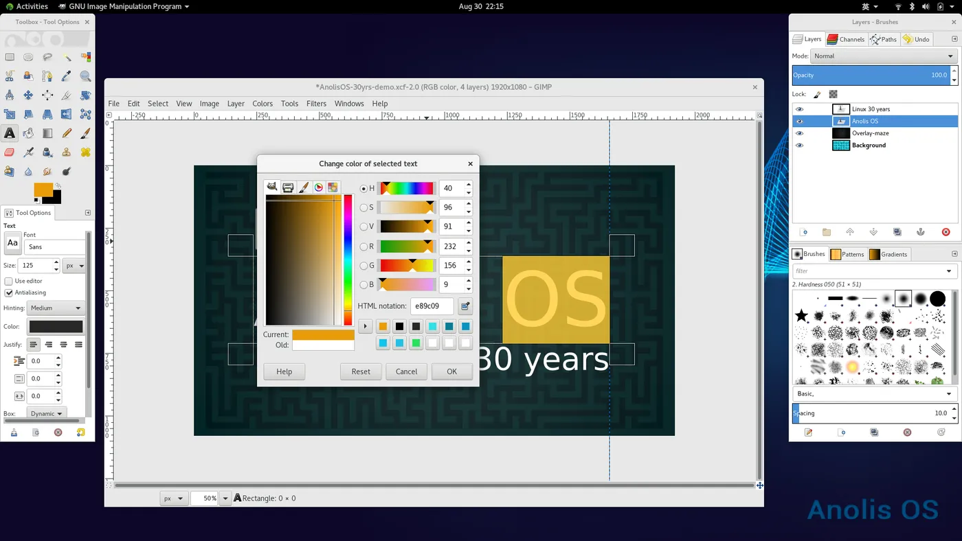This screenshot has height=541, width=962.
Task: Toggle the Antialiasing checkbox
Action: click(x=9, y=292)
